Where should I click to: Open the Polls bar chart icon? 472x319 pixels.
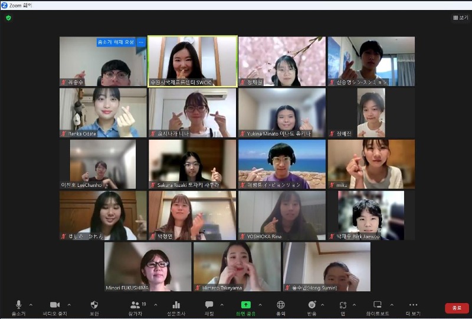[176, 304]
